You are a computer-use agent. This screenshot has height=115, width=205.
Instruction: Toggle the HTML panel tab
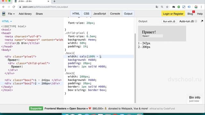pyautogui.click(x=76, y=14)
